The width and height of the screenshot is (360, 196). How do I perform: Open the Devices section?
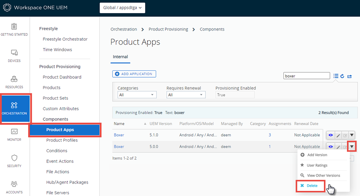tap(14, 56)
